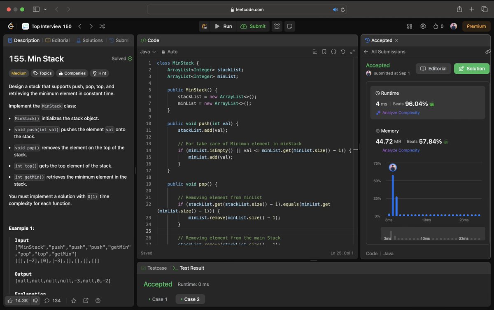The width and height of the screenshot is (494, 310).
Task: Open the timer alarm clock icon
Action: [277, 26]
